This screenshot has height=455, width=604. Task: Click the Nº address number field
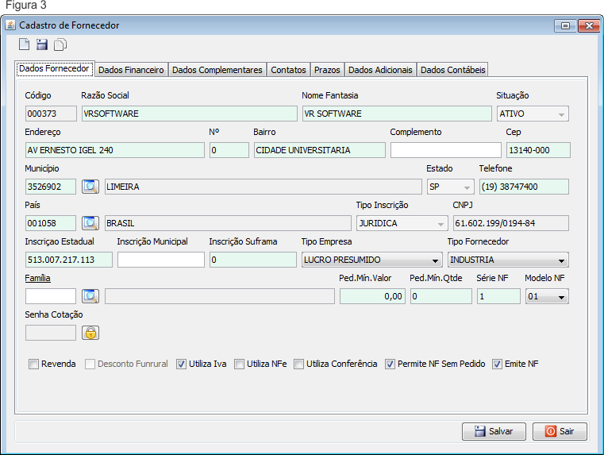click(229, 150)
